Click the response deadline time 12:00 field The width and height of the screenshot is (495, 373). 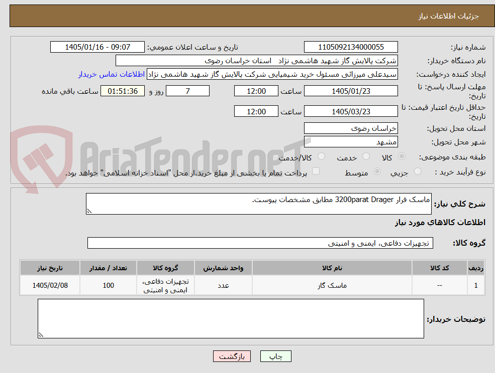tap(256, 91)
